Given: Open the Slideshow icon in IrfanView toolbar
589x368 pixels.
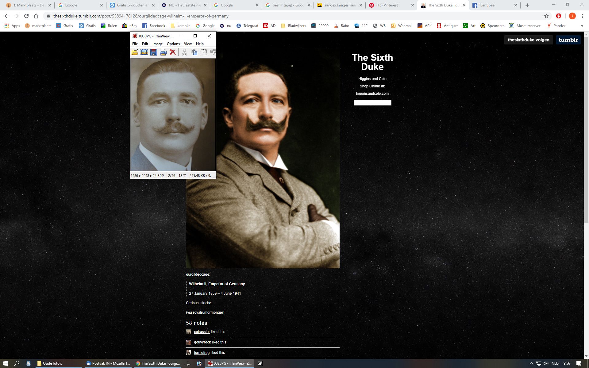Looking at the screenshot, I should pyautogui.click(x=144, y=52).
